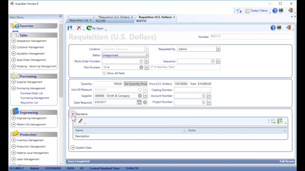This screenshot has width=305, height=171.
Task: Expand the System Data section
Action: pos(73,148)
